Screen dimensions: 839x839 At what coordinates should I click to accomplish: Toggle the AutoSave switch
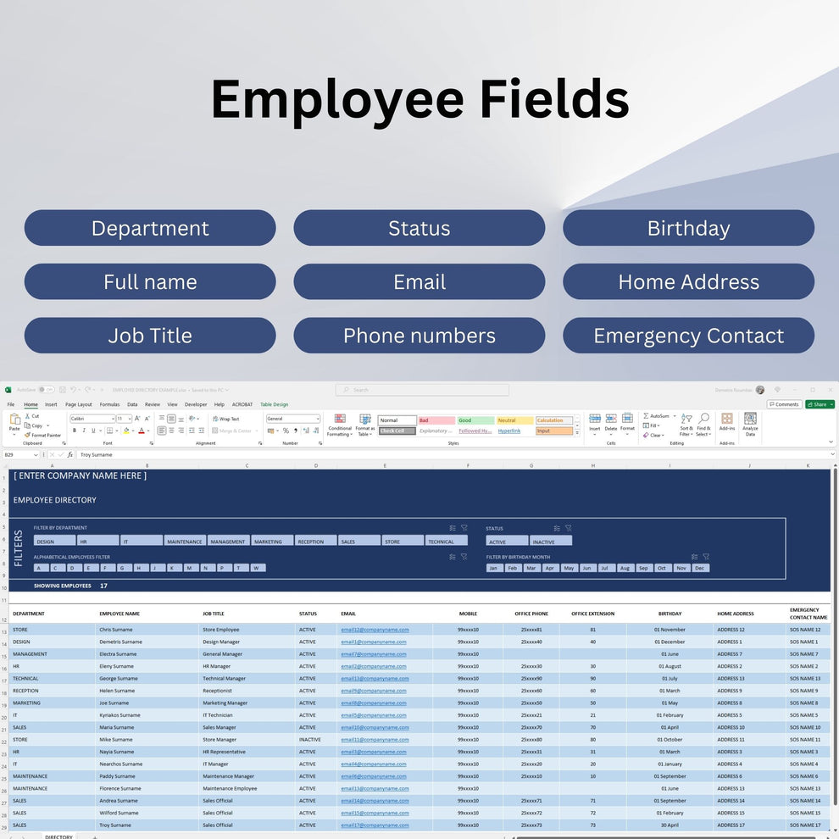tap(47, 390)
